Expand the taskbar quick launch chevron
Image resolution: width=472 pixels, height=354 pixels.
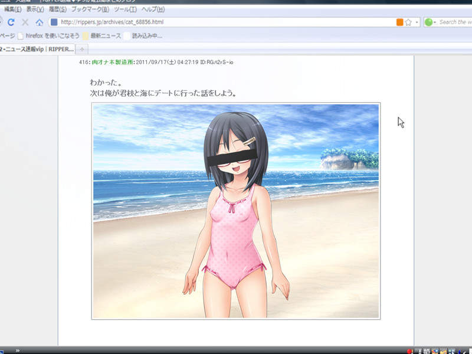pyautogui.click(x=18, y=350)
